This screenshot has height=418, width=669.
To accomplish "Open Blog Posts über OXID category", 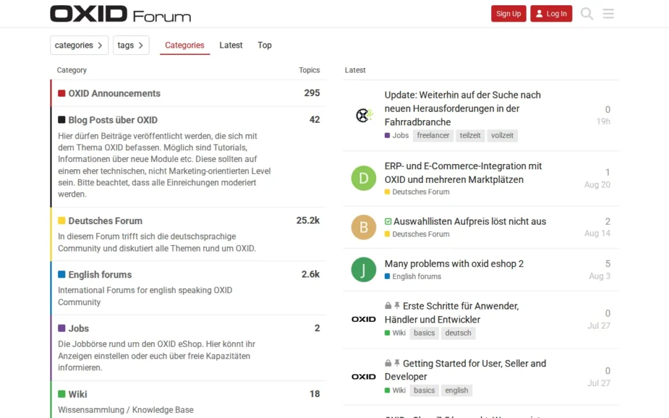I will 113,120.
